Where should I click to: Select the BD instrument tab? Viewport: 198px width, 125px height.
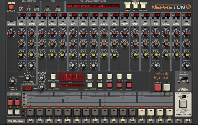[x=40, y=121]
